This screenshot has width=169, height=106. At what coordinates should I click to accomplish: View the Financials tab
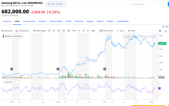click(79, 21)
